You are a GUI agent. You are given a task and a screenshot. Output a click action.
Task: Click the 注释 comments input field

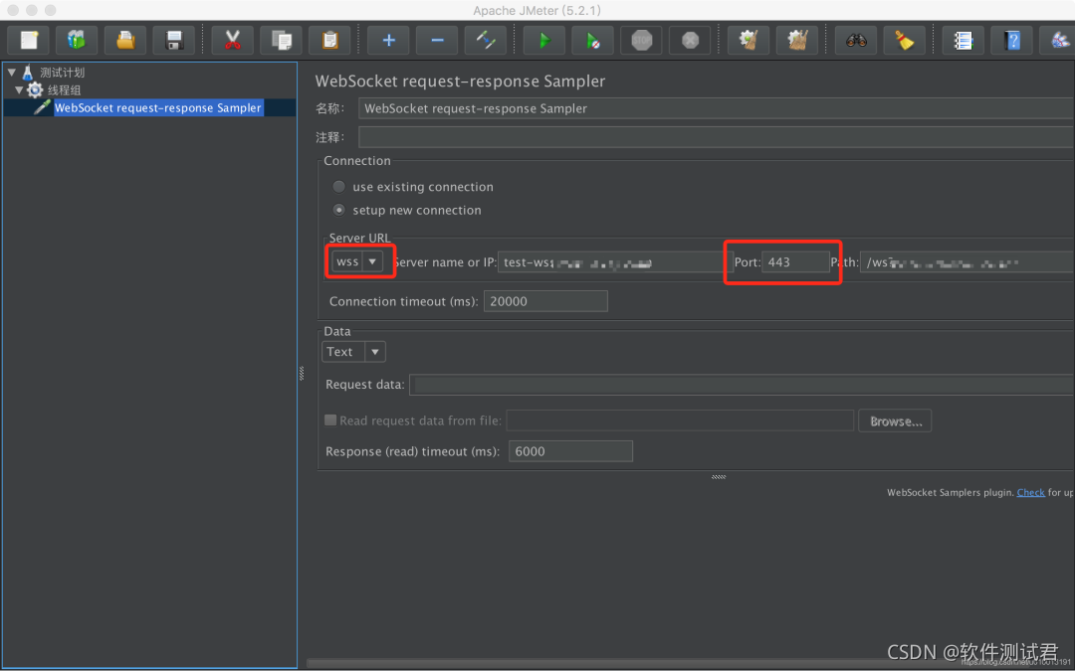point(716,137)
